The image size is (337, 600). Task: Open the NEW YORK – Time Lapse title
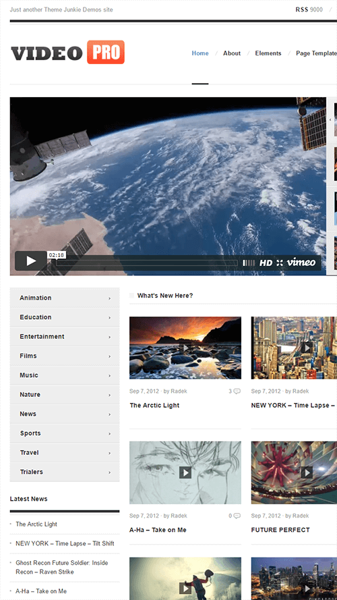pyautogui.click(x=293, y=405)
